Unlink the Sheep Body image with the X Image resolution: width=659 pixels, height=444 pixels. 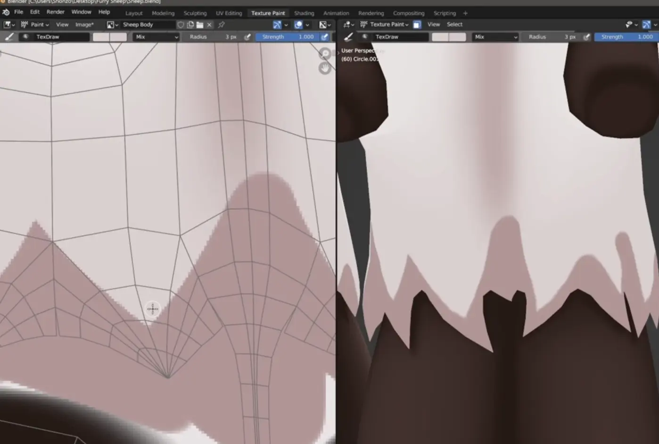tap(209, 25)
